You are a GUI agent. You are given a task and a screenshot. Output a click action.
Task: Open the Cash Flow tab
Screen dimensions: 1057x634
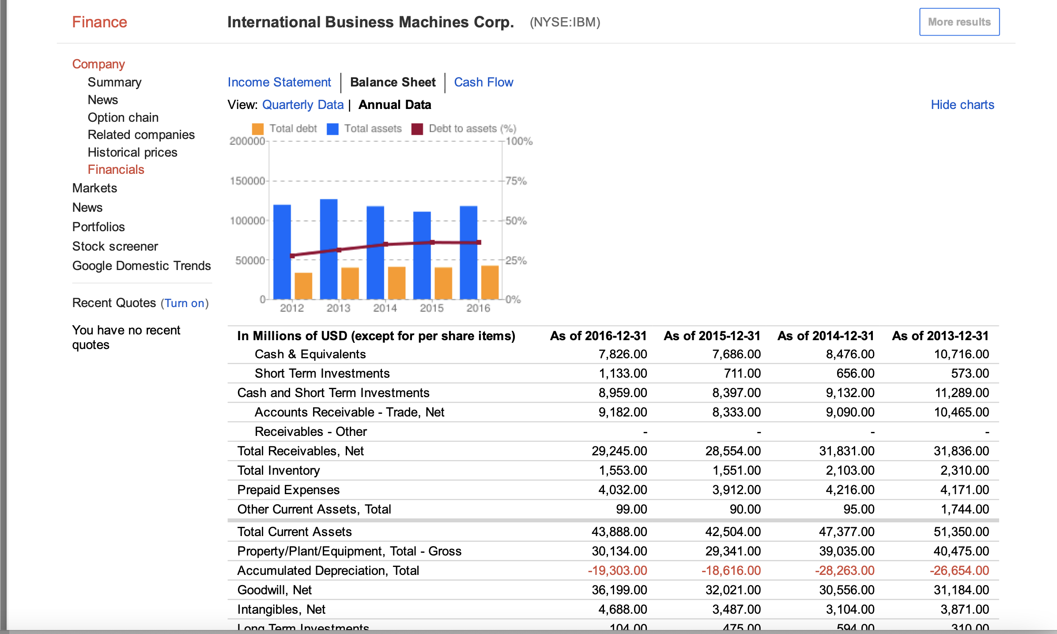pos(483,82)
